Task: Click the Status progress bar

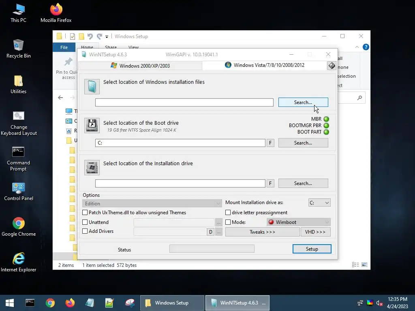Action: click(x=212, y=249)
